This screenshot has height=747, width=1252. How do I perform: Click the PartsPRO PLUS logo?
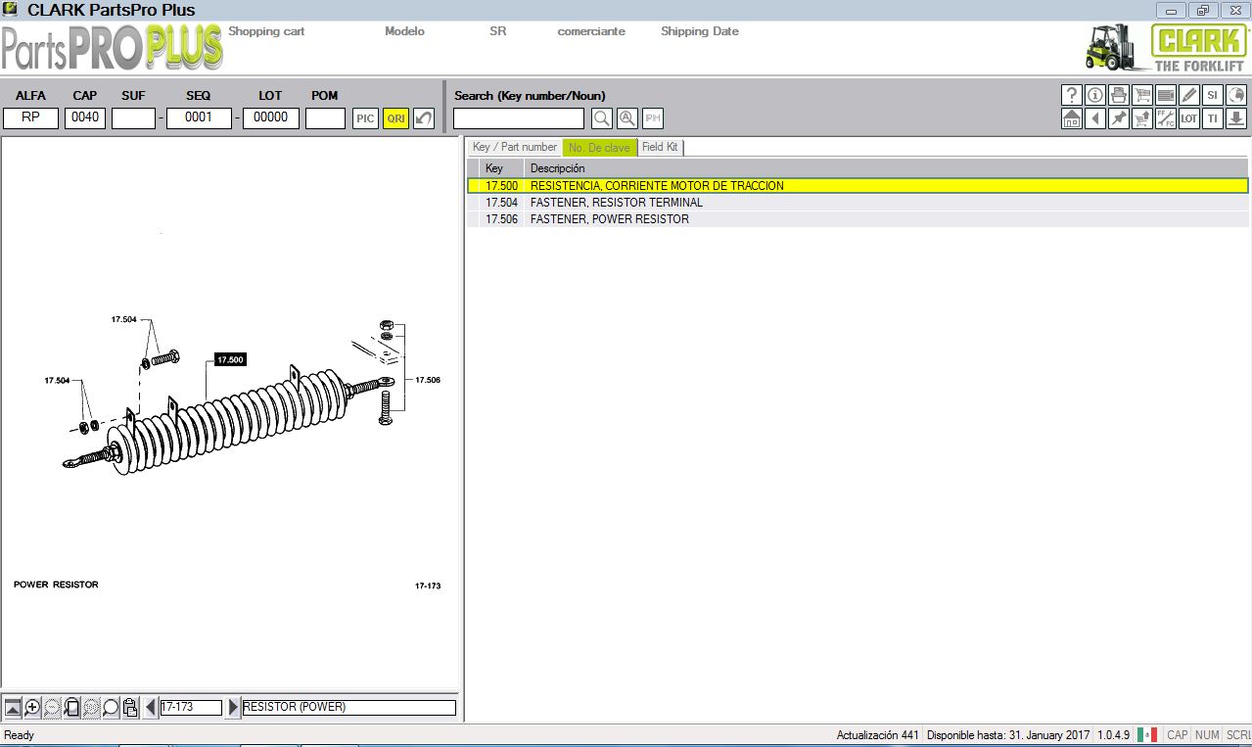coord(113,48)
